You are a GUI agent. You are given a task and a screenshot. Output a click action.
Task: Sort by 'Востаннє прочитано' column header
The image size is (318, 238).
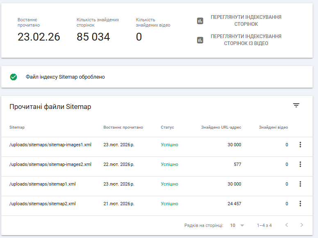pos(123,127)
